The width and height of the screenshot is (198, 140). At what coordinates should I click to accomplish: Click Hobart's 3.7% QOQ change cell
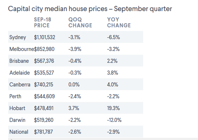click(74, 108)
